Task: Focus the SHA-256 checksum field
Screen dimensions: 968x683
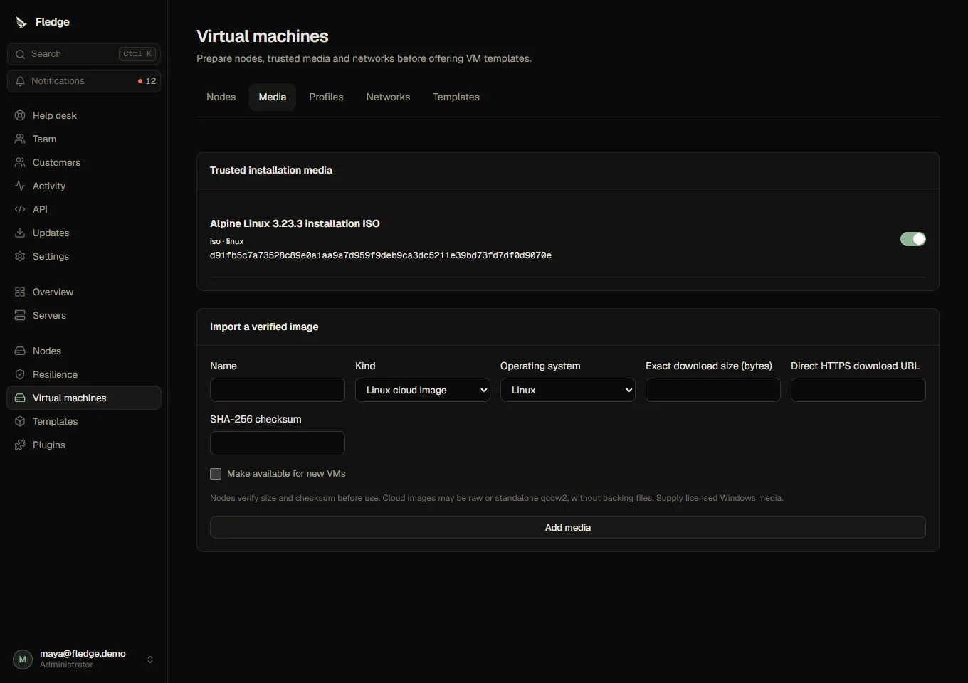Action: tap(278, 443)
